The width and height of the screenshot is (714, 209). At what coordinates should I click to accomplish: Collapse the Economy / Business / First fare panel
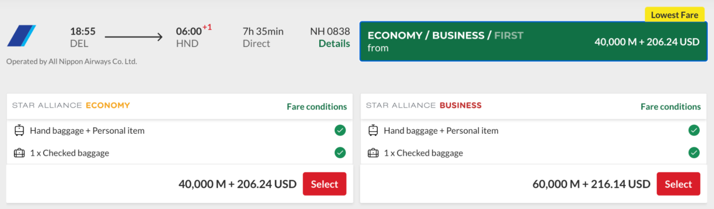coord(533,42)
